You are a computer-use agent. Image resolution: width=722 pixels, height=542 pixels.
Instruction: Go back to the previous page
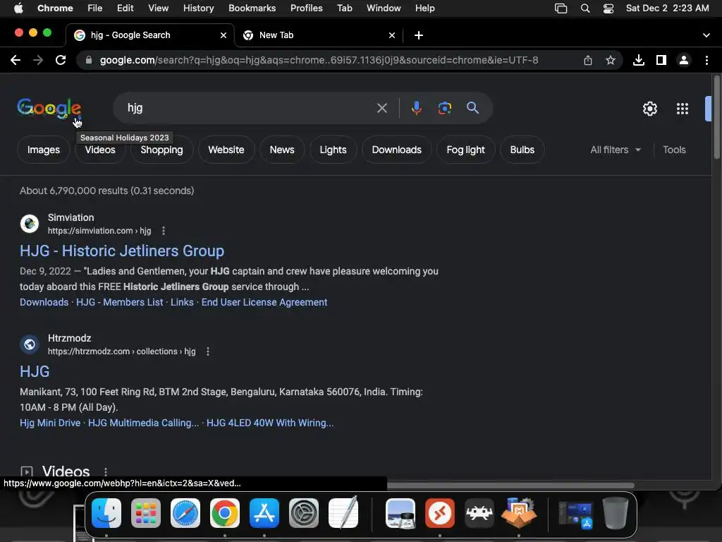tap(16, 60)
